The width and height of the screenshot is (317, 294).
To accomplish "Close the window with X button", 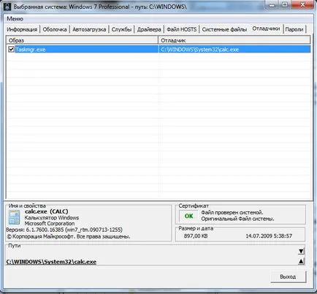I will (x=302, y=5).
